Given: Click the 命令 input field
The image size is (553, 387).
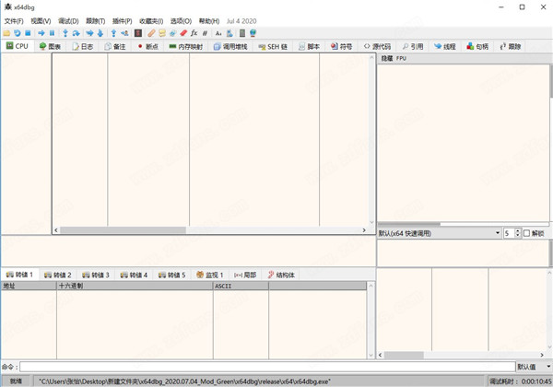Looking at the screenshot, I should (x=267, y=367).
